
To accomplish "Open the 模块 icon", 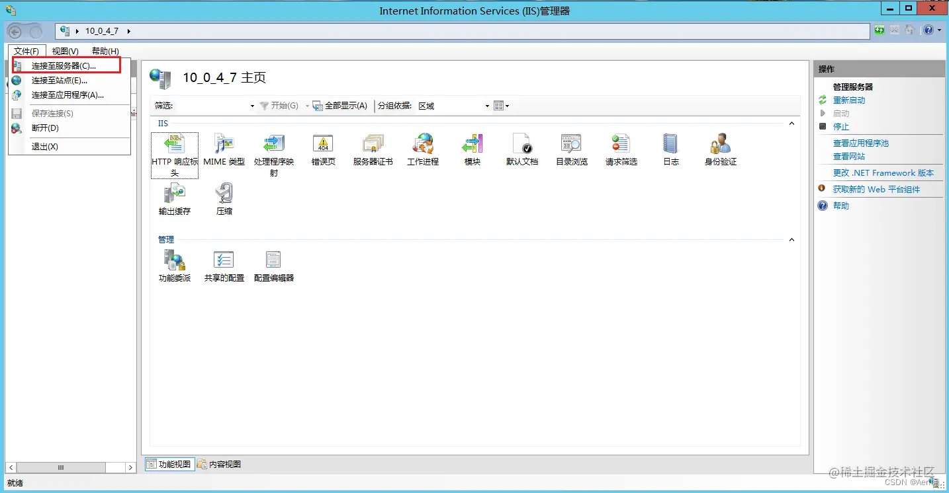I will (x=473, y=144).
